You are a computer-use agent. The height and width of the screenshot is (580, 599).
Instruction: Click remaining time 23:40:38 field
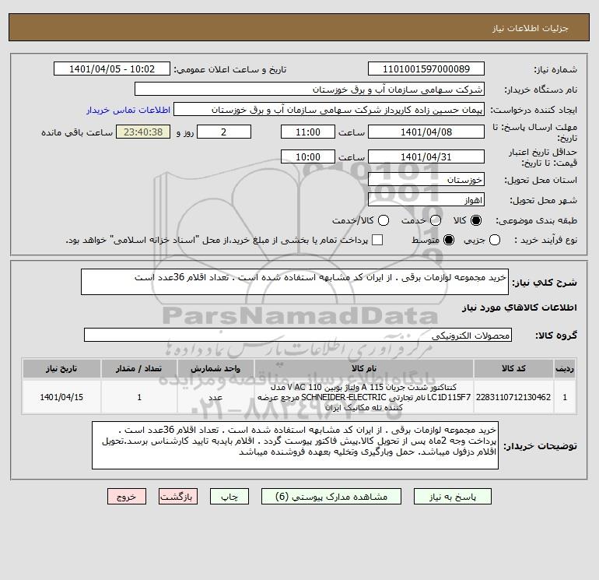pos(143,132)
